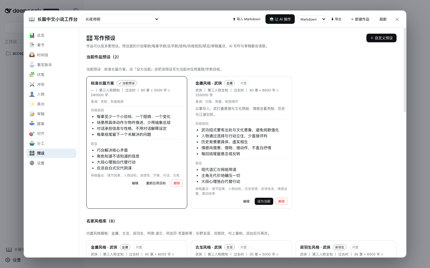Open the 分工 robot icon
The height and width of the screenshot is (268, 430).
[x=32, y=143]
